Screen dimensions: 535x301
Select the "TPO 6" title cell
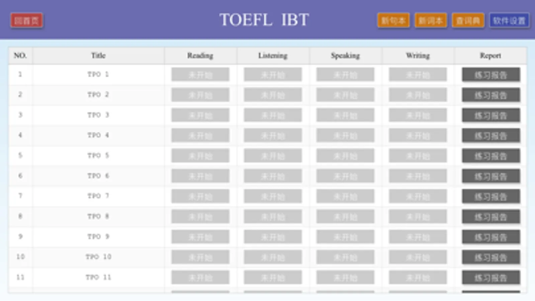pos(98,176)
